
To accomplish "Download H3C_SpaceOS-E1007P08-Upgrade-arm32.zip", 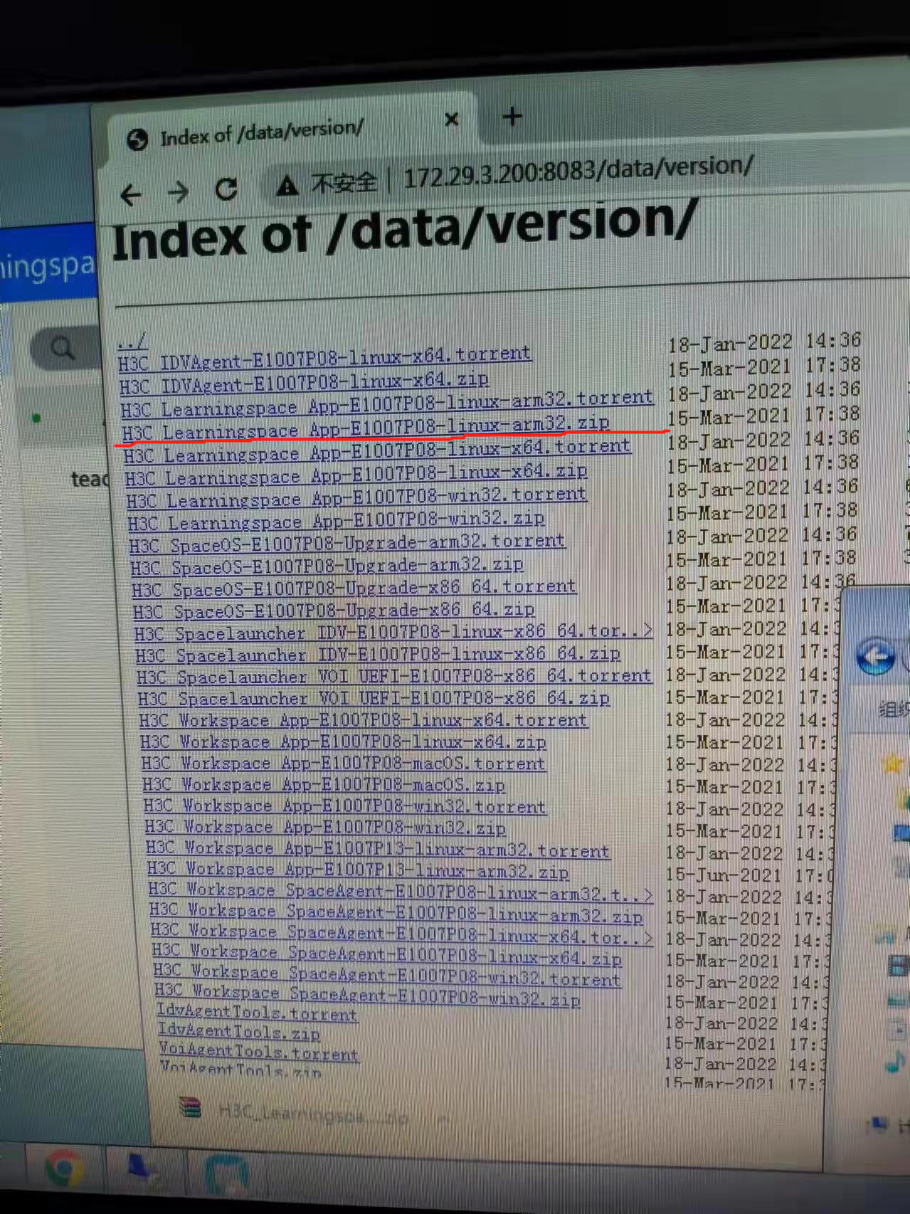I will tap(327, 566).
